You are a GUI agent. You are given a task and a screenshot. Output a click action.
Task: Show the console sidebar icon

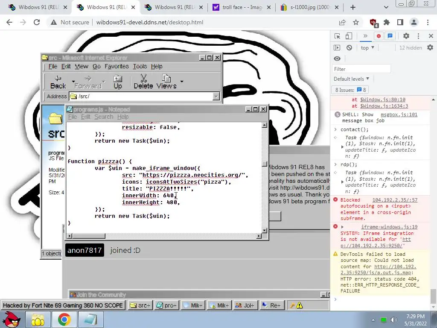click(337, 48)
